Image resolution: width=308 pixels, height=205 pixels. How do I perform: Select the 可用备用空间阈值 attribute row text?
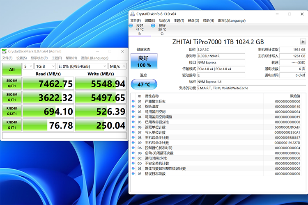pos(159,117)
